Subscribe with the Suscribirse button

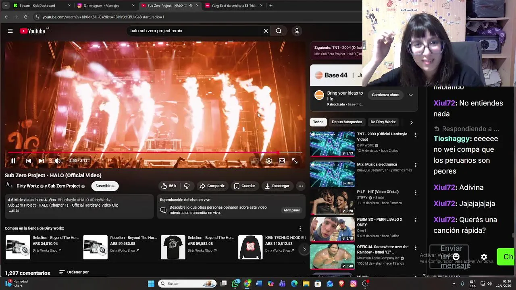click(x=105, y=186)
